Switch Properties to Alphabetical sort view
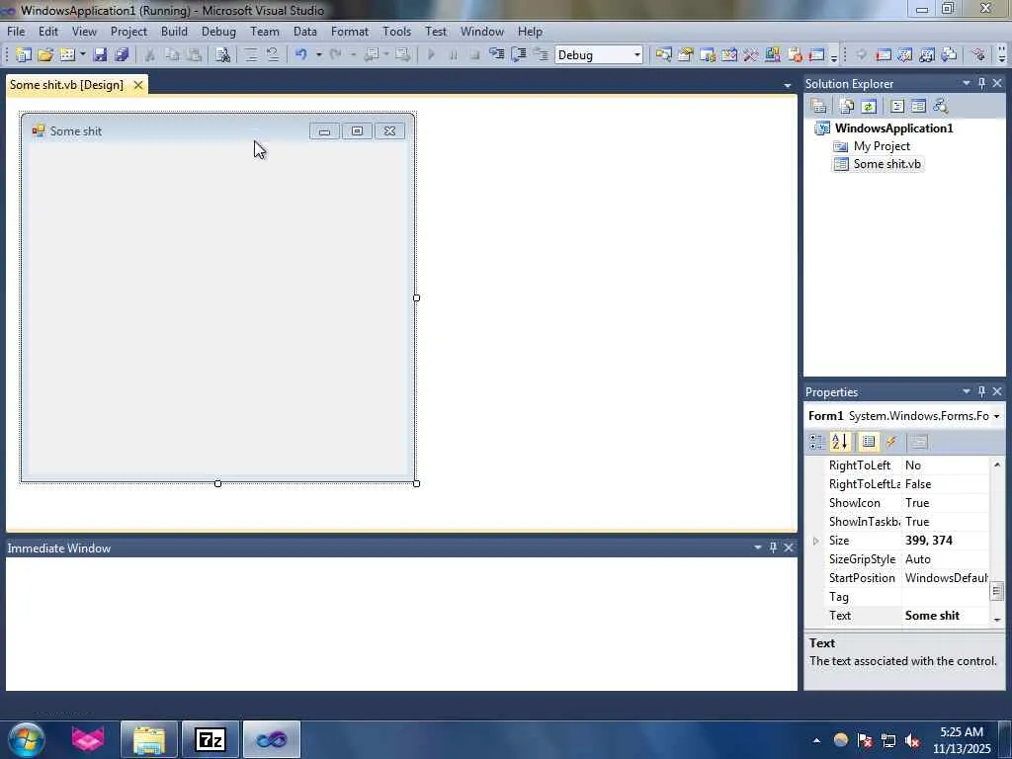The image size is (1012, 759). pos(839,442)
